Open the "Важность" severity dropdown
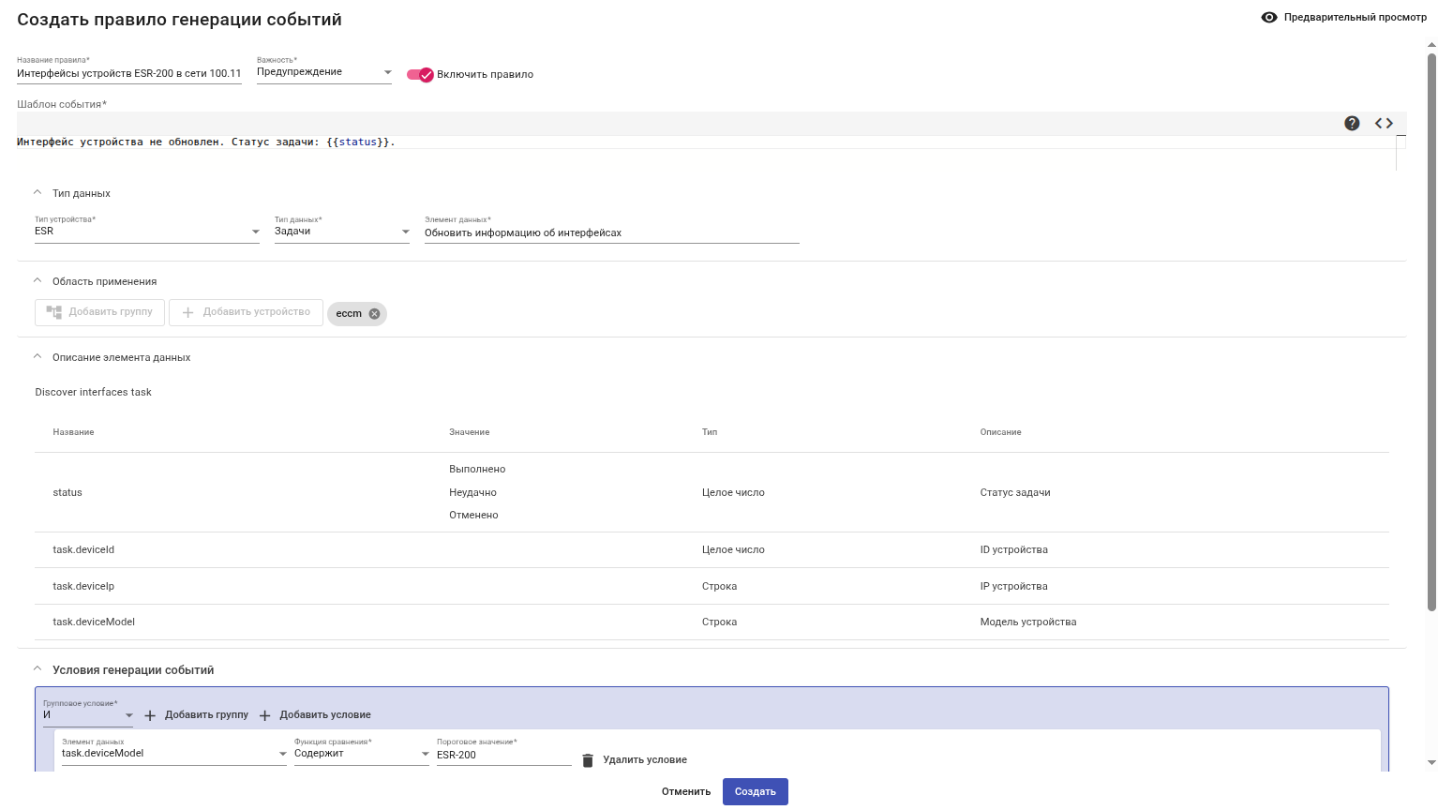This screenshot has height=810, width=1438. [x=324, y=72]
